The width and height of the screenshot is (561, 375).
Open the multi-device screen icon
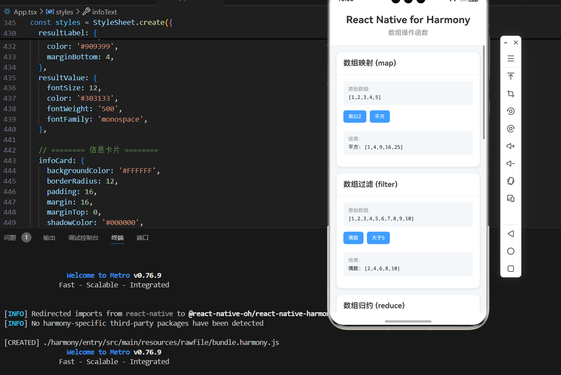pyautogui.click(x=511, y=198)
